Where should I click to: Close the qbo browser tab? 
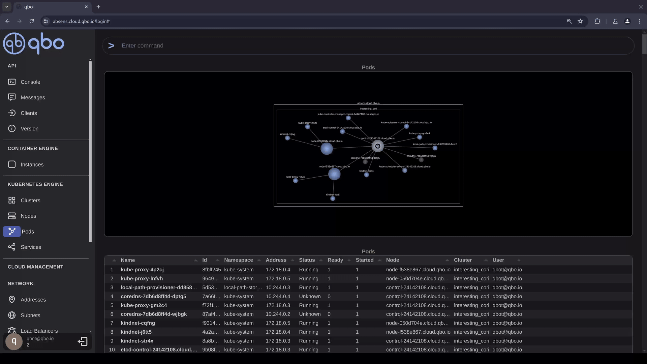(x=86, y=7)
